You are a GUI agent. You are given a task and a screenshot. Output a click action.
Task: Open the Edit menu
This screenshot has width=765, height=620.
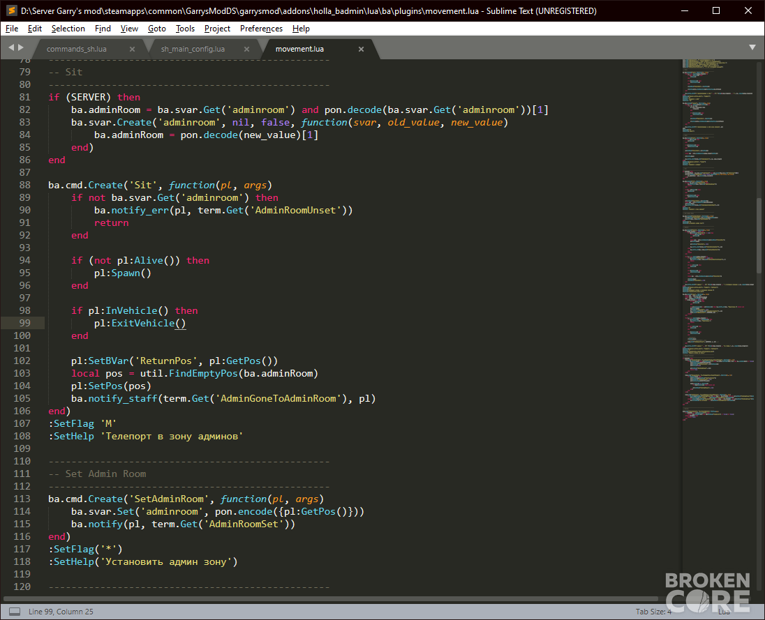(x=35, y=29)
